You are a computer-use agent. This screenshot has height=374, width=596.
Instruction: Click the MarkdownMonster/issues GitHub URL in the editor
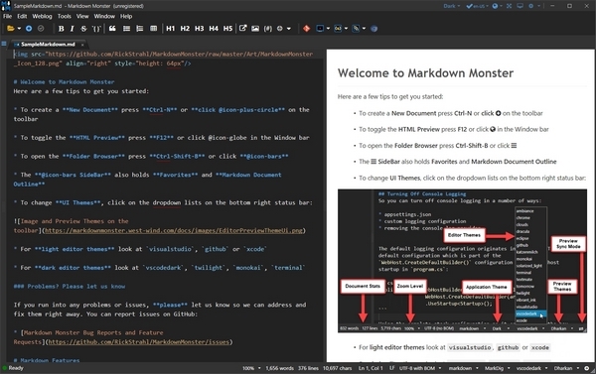[x=139, y=342]
